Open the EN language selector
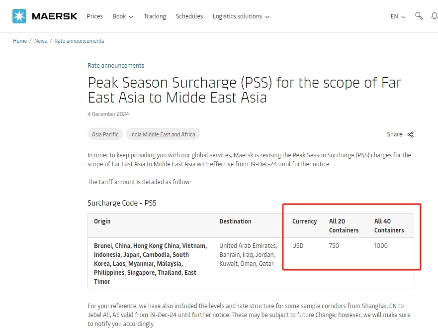Viewport: 438px width, 332px height. coord(398,16)
